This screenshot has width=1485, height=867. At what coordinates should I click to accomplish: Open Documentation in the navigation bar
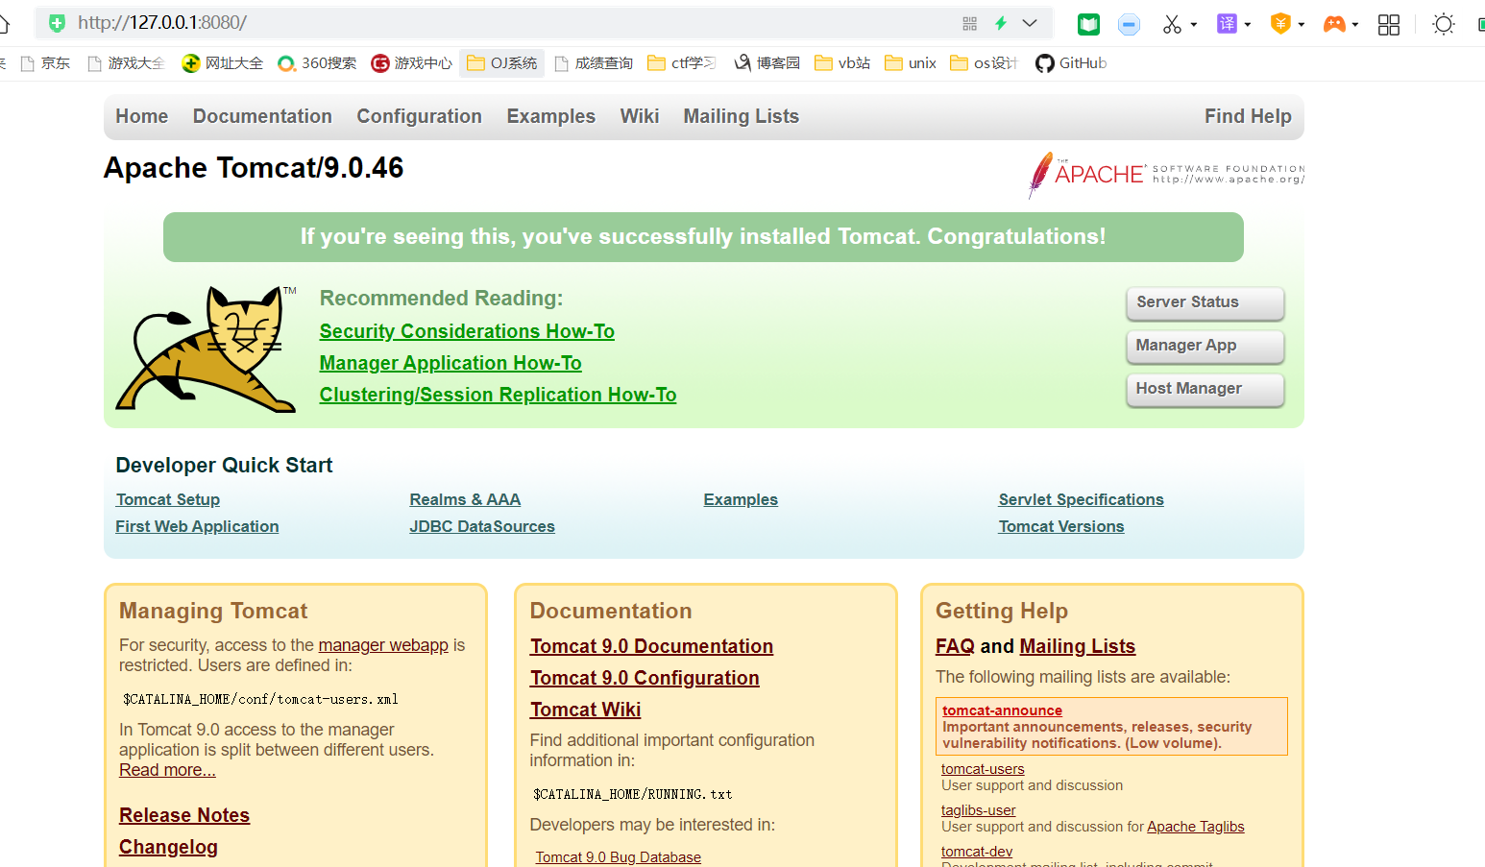(x=262, y=116)
